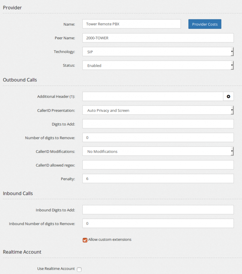Click the Inbound Calls section heading
Screen dimensions: 242x274
click(18, 193)
